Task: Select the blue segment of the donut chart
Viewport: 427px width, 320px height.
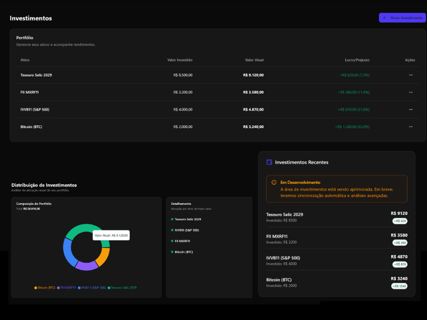Action: pos(67,251)
